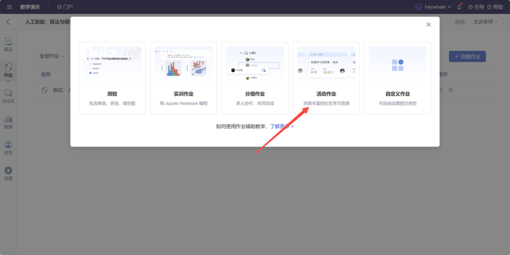The width and height of the screenshot is (510, 255).
Task: Open the 主讲老师 view dropdown
Action: tap(485, 22)
